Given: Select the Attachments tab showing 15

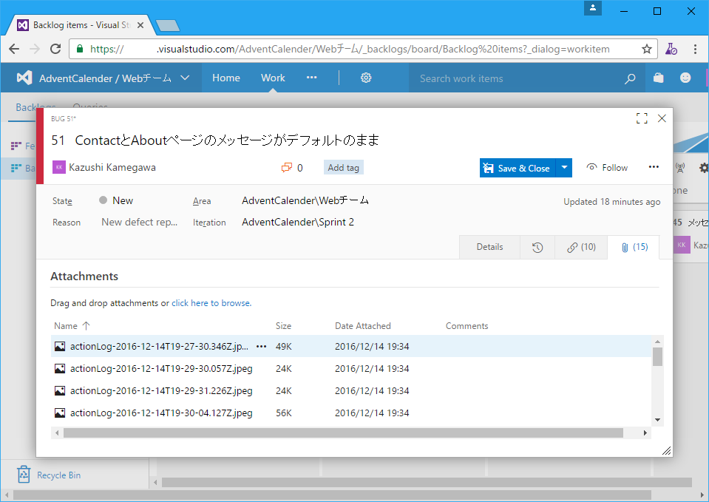Looking at the screenshot, I should click(634, 247).
